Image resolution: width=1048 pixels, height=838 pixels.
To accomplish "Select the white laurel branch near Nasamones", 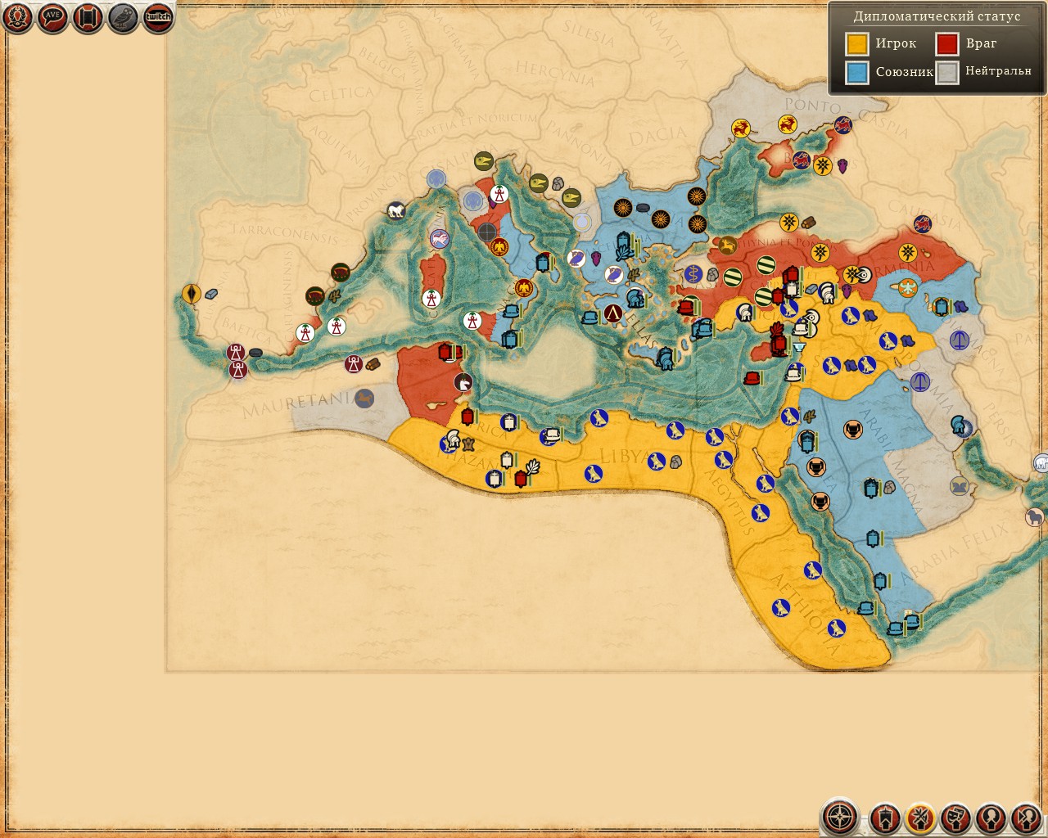I will coord(533,469).
